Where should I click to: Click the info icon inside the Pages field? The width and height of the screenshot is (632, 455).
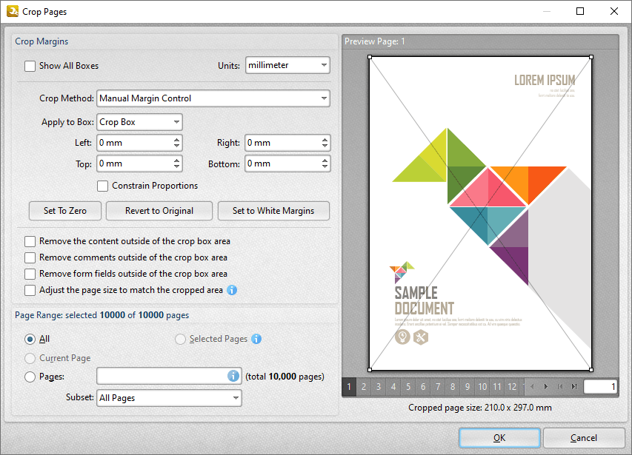235,376
